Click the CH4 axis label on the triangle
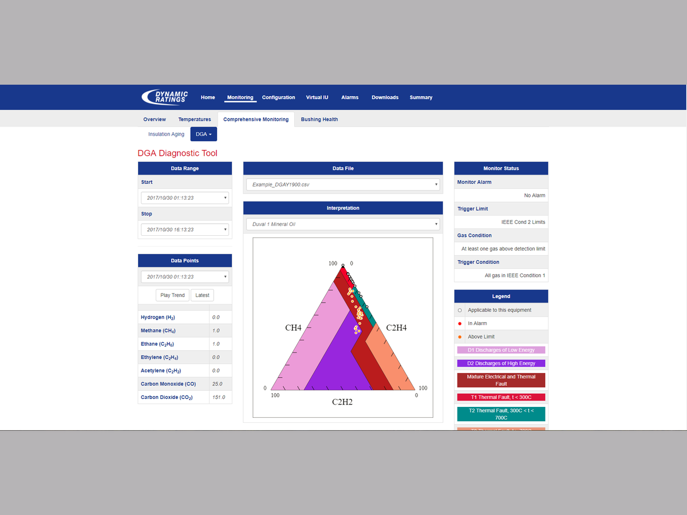 (x=293, y=328)
